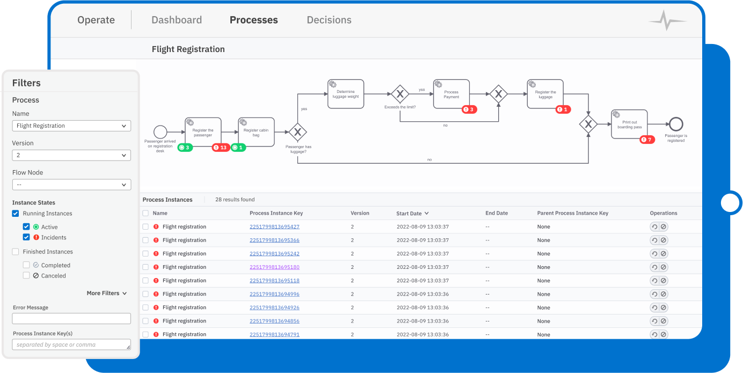Click the Parent Process Instance Key header
The height and width of the screenshot is (373, 743).
573,213
